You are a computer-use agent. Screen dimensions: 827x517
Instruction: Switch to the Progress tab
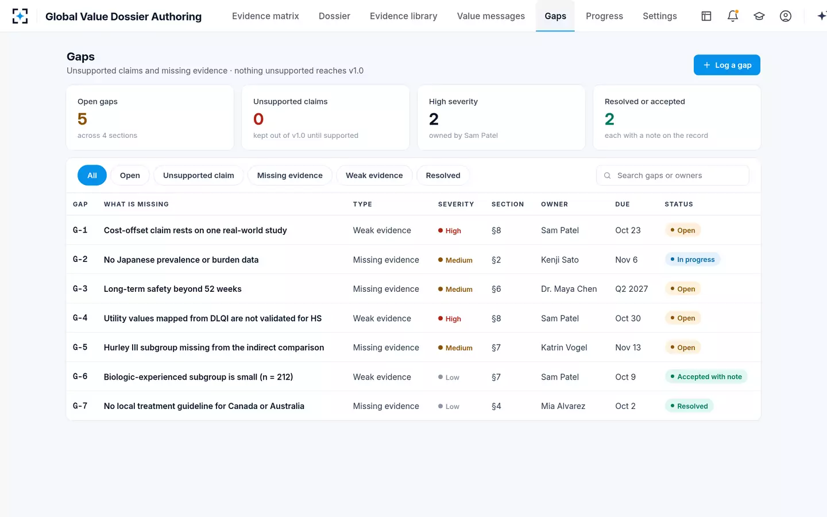click(x=604, y=16)
